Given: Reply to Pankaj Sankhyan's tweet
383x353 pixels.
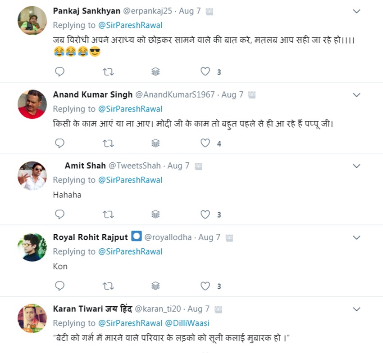Looking at the screenshot, I should (x=59, y=71).
